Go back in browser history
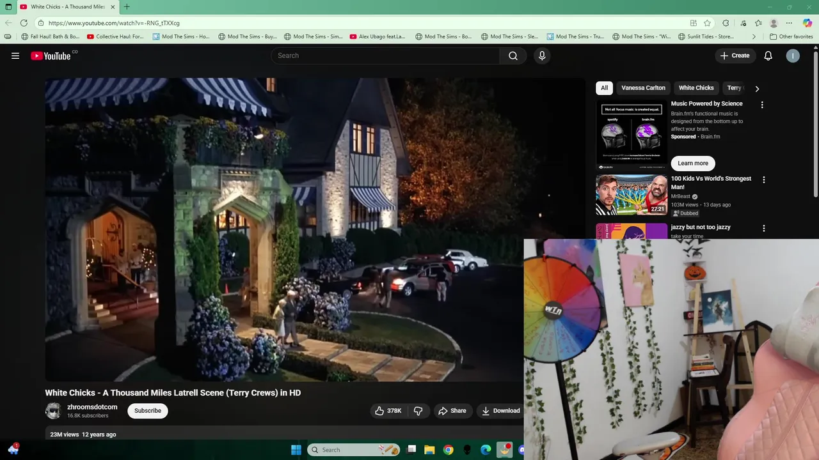 [x=8, y=23]
